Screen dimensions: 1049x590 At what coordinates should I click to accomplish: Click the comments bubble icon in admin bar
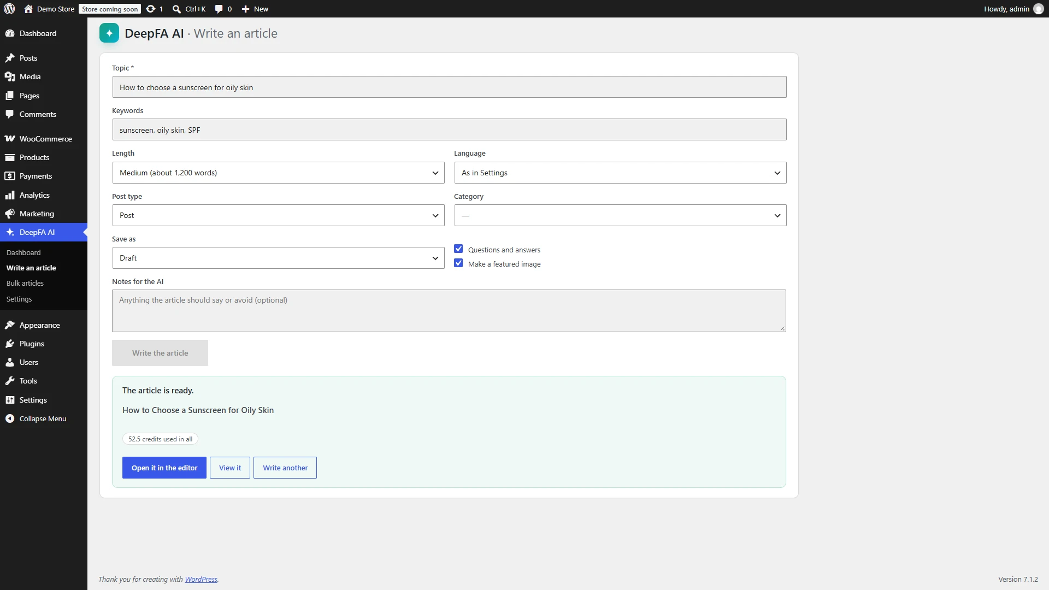click(x=219, y=9)
